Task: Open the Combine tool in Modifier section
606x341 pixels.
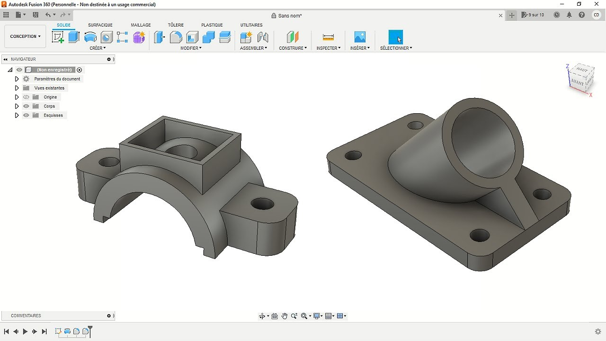Action: [207, 37]
